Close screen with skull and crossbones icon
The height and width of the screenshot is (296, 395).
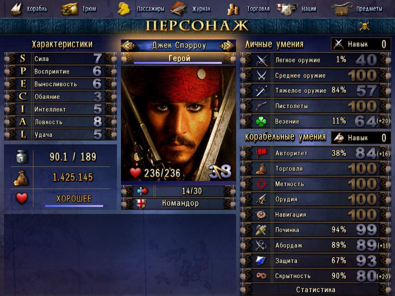pos(364,26)
